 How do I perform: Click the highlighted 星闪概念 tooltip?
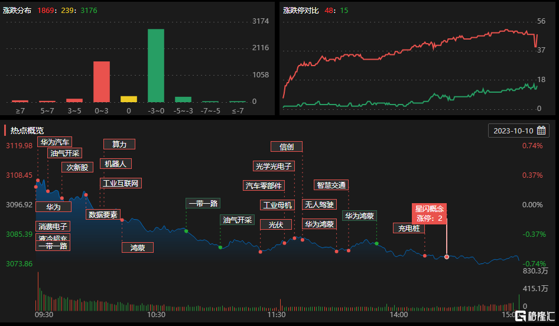click(430, 214)
